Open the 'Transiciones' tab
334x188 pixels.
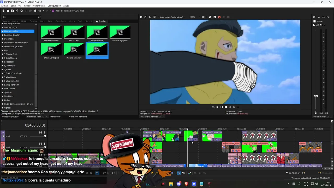coord(55,117)
